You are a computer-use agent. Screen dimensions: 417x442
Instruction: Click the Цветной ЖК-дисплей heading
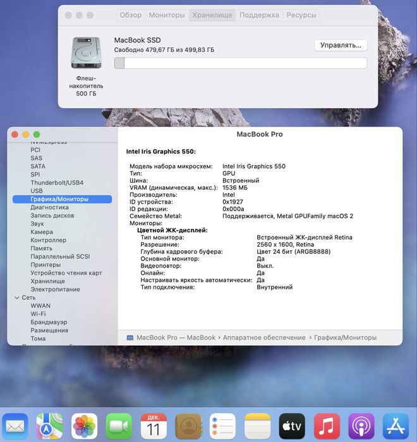coord(172,230)
